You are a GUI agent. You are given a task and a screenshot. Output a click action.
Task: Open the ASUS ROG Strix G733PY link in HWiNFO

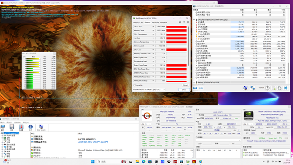[x=93, y=142]
